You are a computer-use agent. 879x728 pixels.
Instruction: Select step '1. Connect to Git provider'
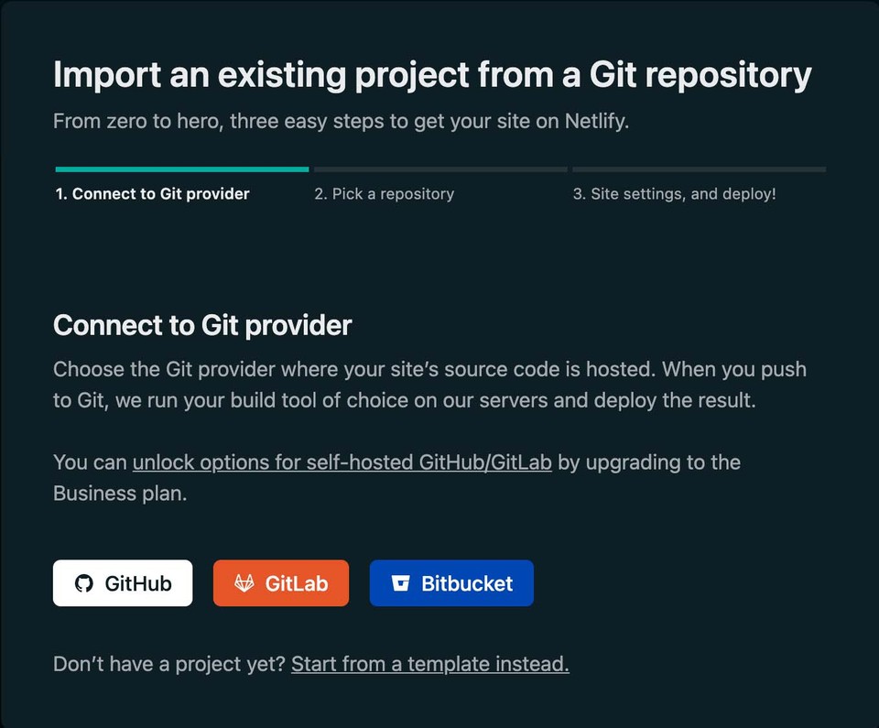click(x=152, y=193)
